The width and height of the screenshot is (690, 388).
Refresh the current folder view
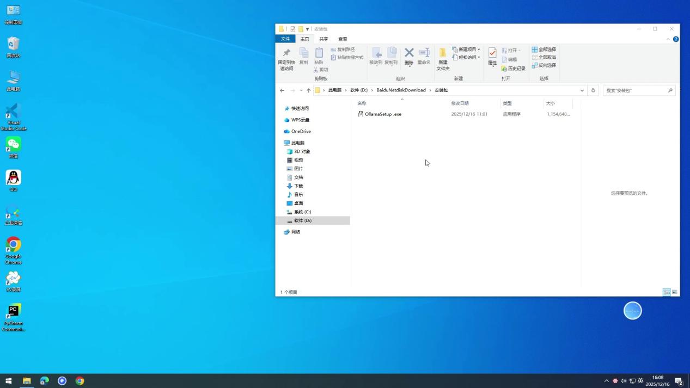point(593,90)
